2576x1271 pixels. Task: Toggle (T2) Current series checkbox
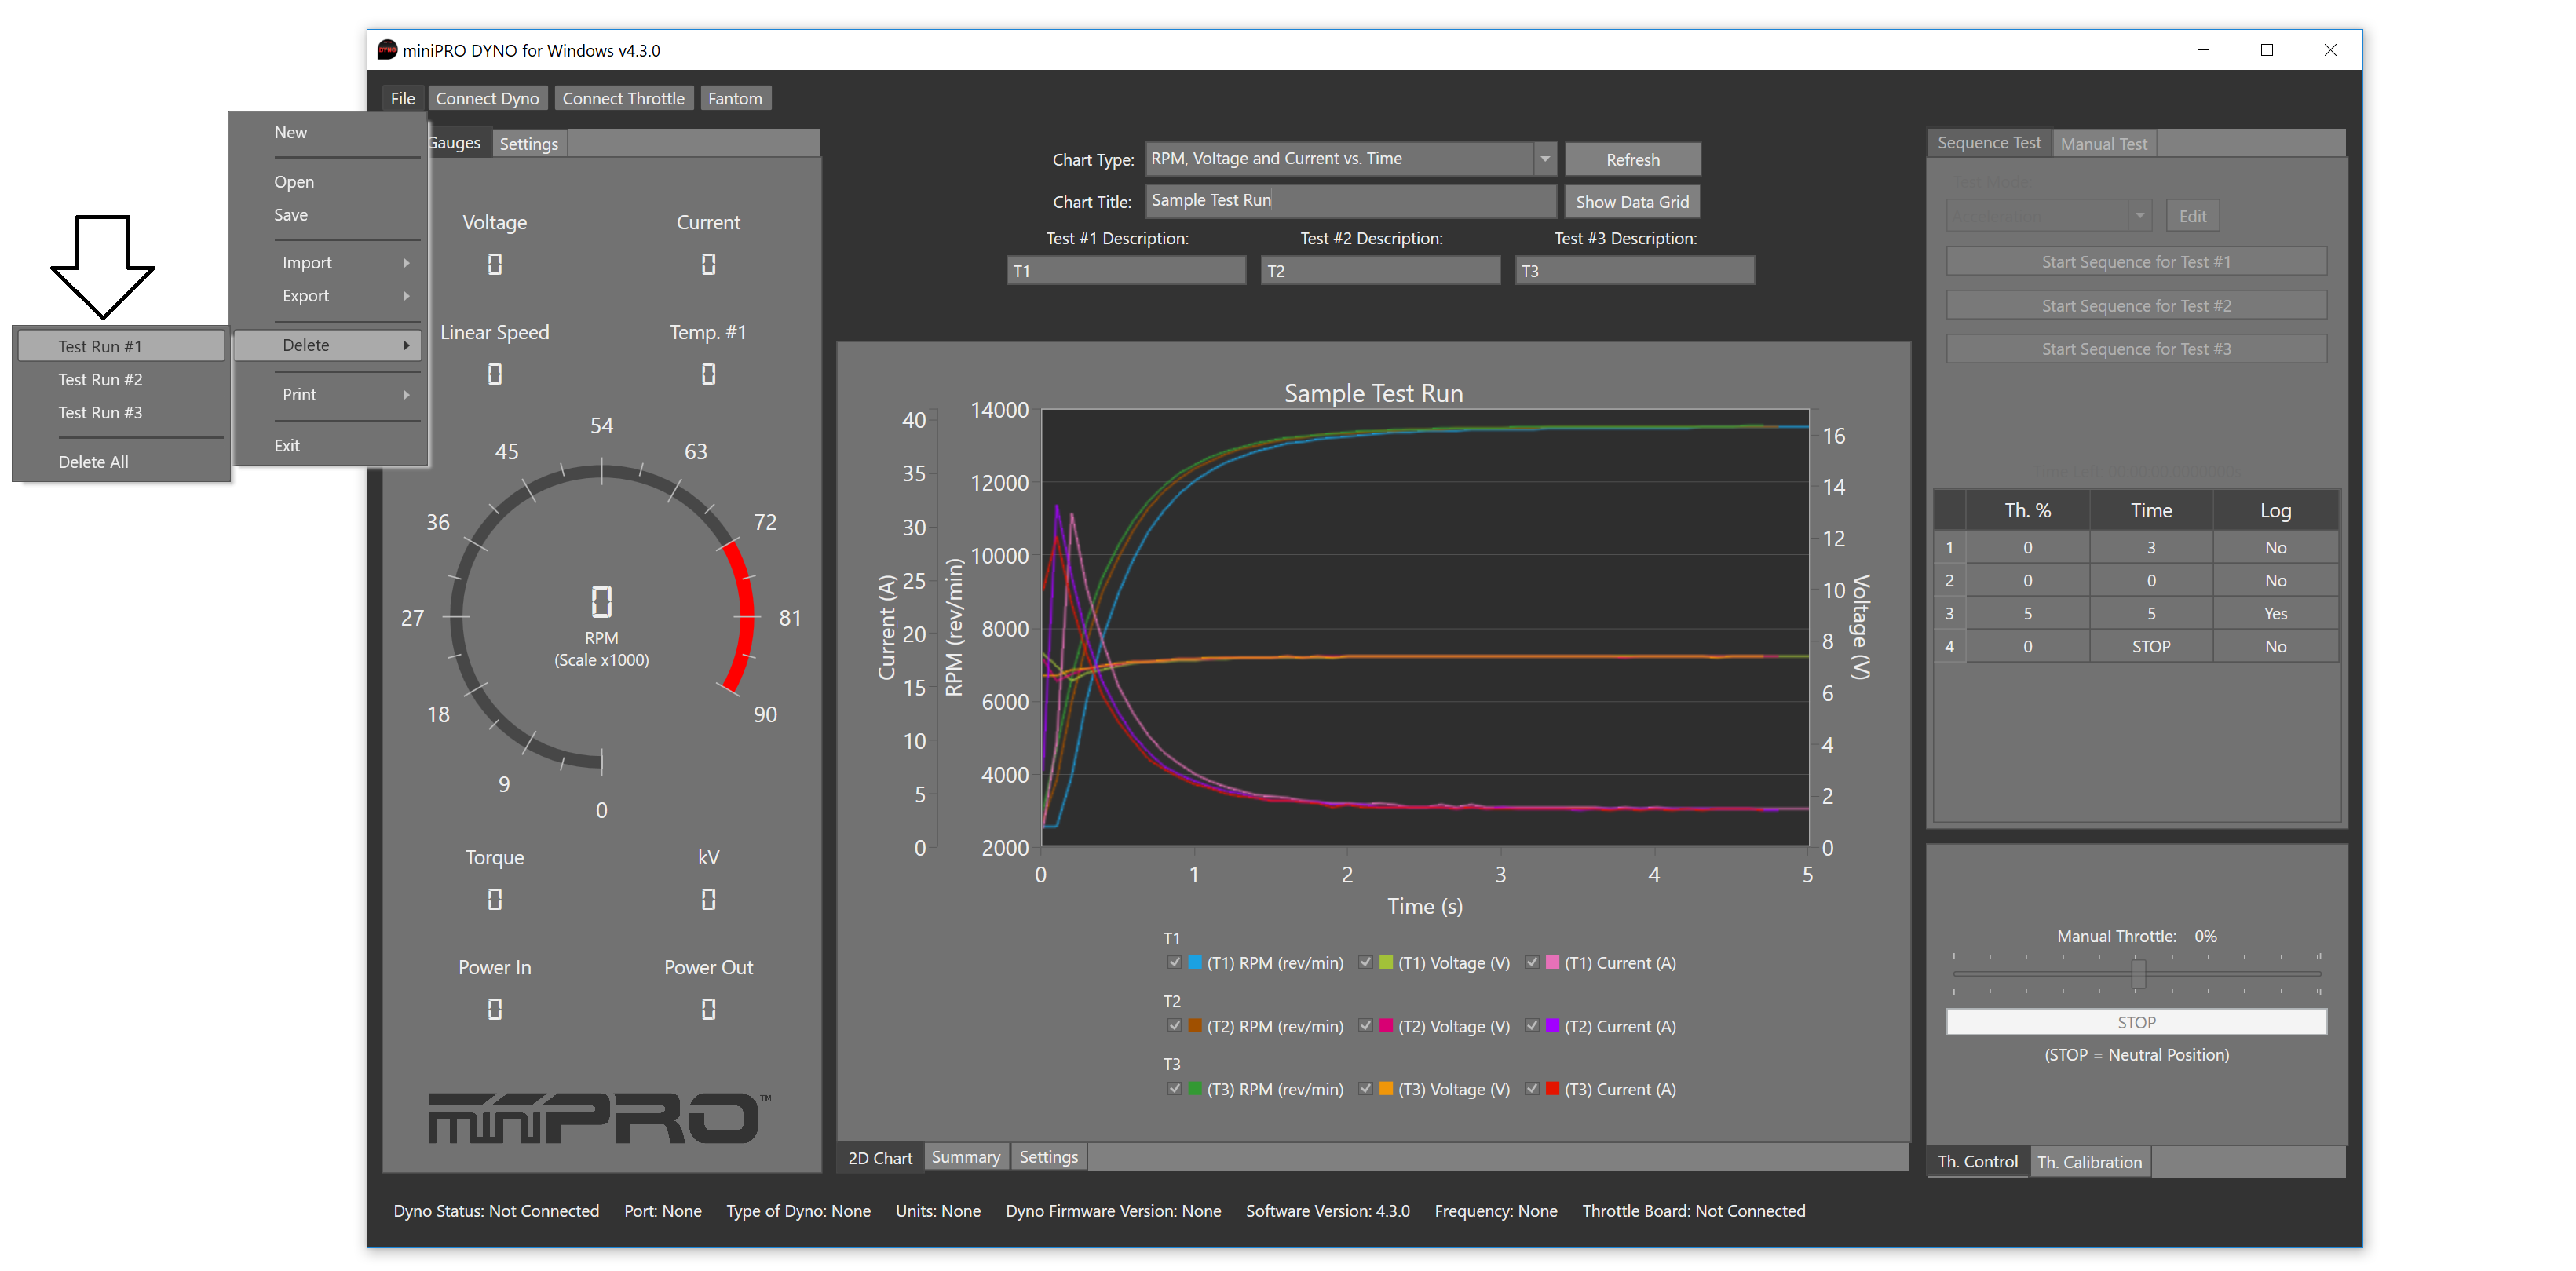tap(1531, 1025)
